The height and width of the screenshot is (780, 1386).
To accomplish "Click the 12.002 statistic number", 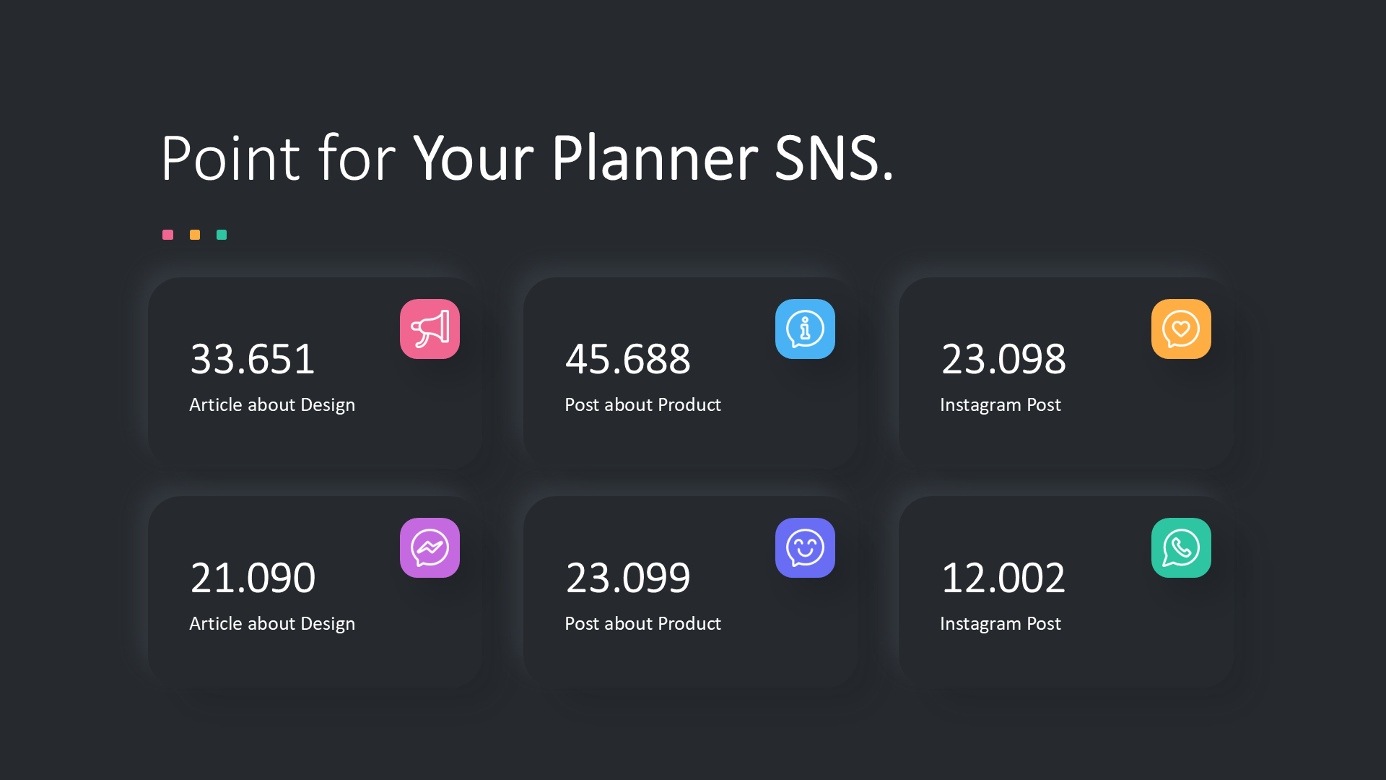I will click(1003, 578).
